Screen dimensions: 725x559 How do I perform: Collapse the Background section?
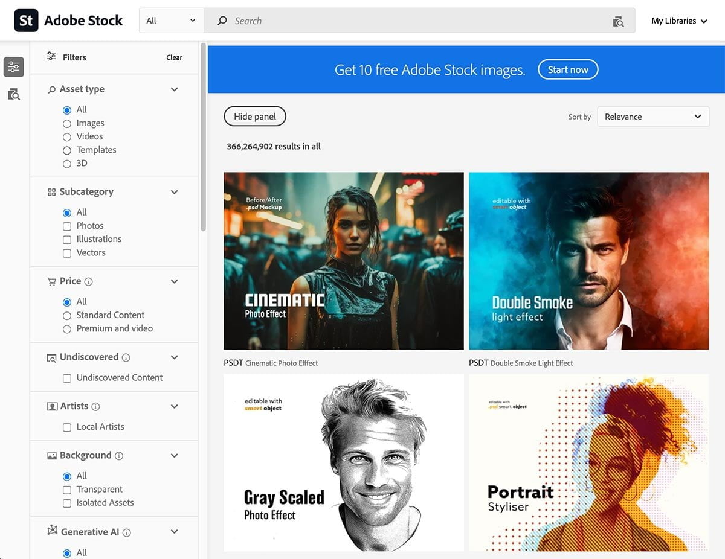174,456
